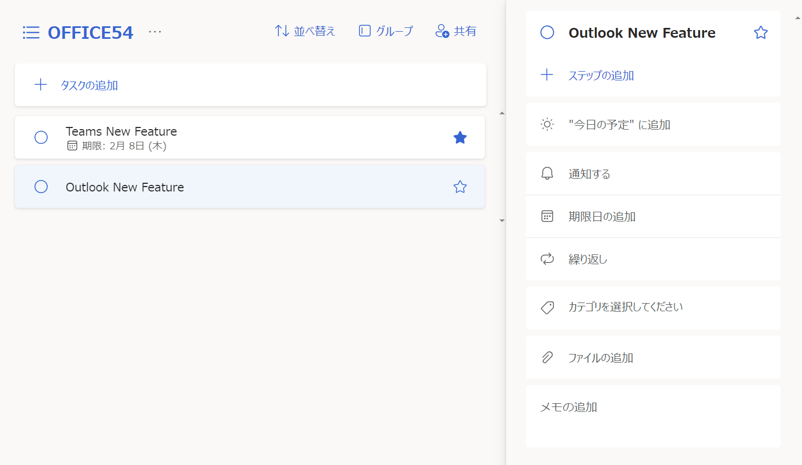Click 繰り返し to set recurrence
The image size is (802, 465).
click(x=653, y=259)
